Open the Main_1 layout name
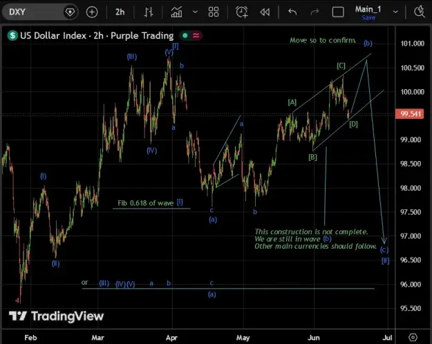 pos(368,9)
